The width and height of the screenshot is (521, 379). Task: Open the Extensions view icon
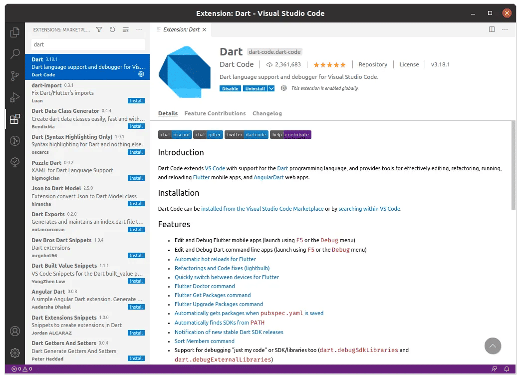click(15, 119)
